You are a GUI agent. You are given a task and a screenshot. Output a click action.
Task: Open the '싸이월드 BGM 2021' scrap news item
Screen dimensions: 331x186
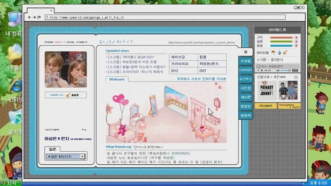click(x=131, y=57)
